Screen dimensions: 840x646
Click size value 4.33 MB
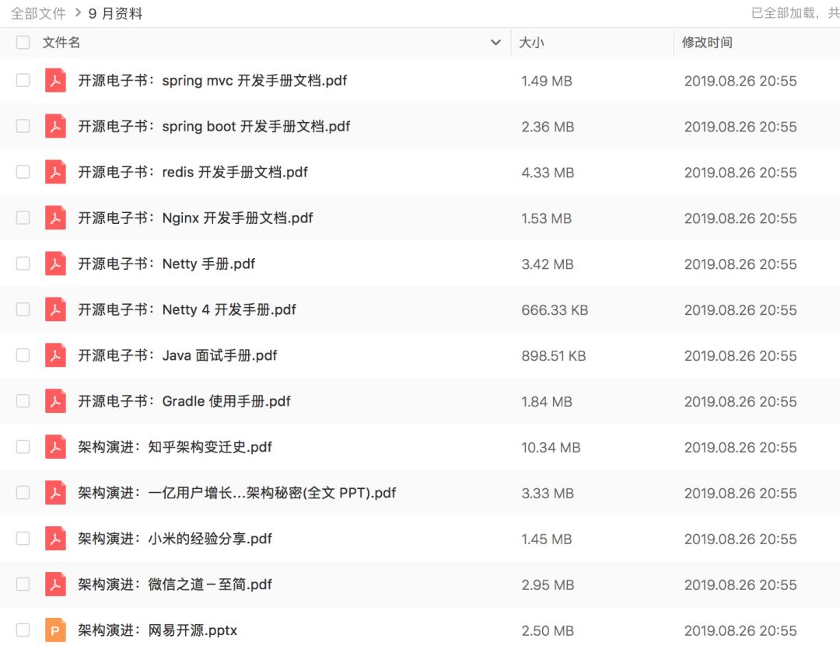point(548,173)
